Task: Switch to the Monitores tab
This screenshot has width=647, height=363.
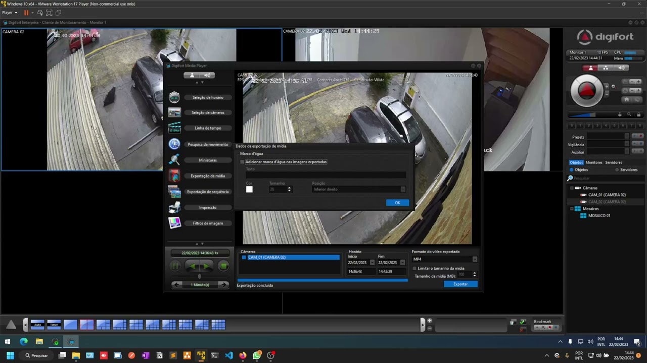Action: [594, 162]
